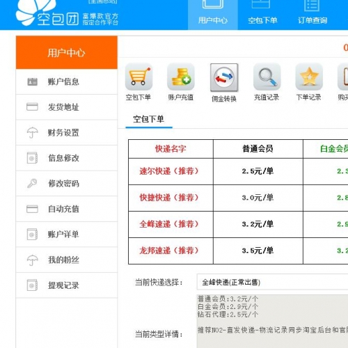Image resolution: width=348 pixels, height=348 pixels.
Task: Open 提现记录 sidebar entry
Action: pyautogui.click(x=67, y=285)
